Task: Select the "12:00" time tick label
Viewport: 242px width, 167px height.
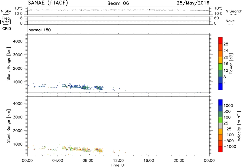Action: tap(118, 161)
